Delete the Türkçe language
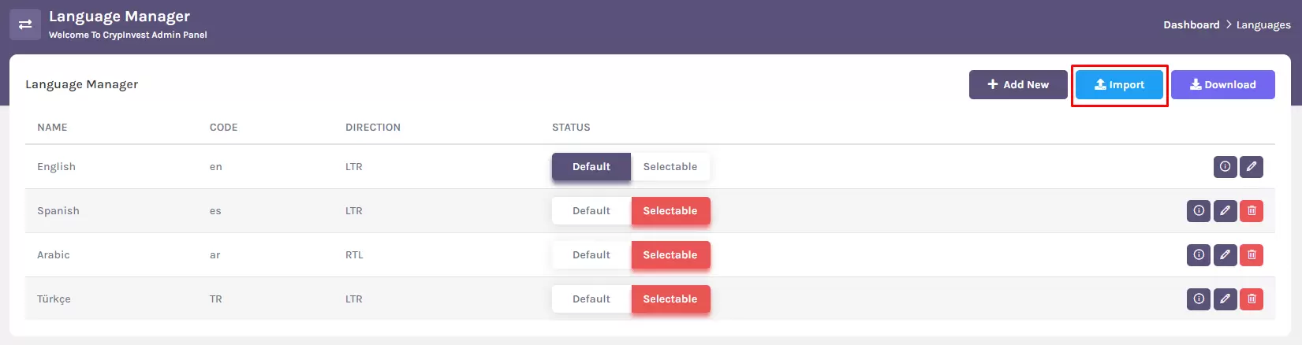 (x=1252, y=299)
